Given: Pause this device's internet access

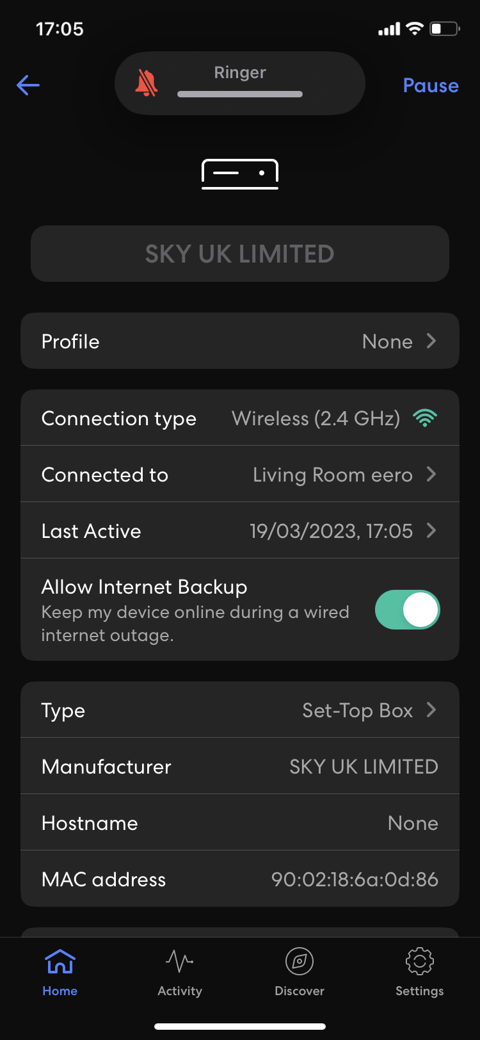Looking at the screenshot, I should click(x=431, y=85).
